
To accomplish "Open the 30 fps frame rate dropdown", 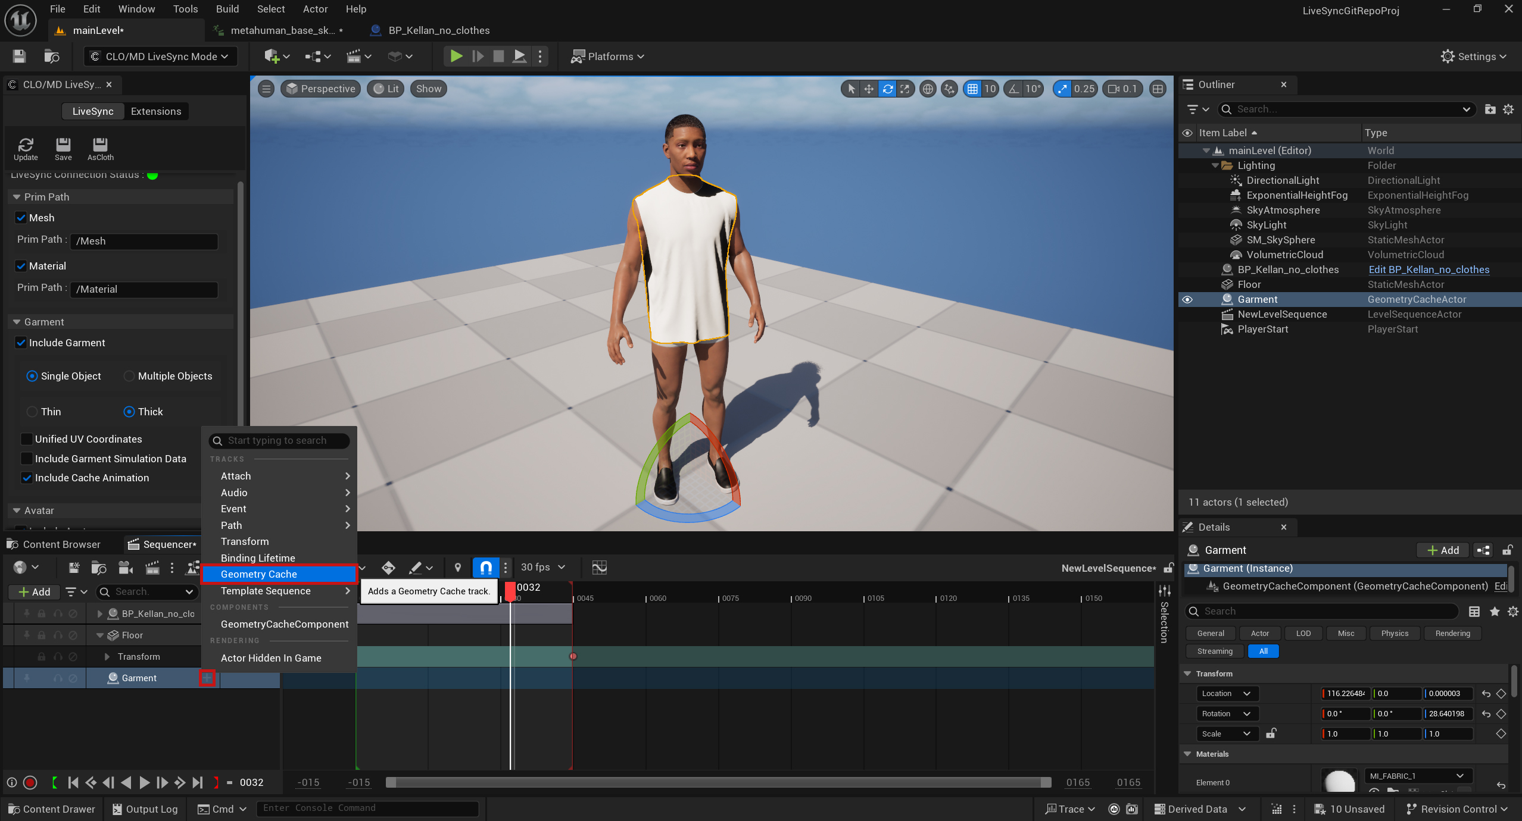I will pyautogui.click(x=542, y=568).
